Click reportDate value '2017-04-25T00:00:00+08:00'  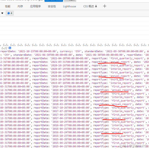point(71,115)
